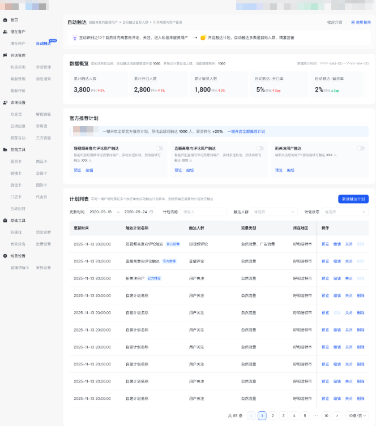
Task: Expand the 计划状态 dropdown
Action: coord(345,212)
